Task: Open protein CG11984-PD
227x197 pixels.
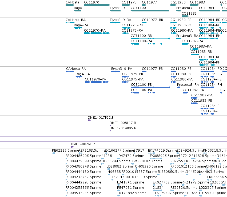Action: point(211,69)
